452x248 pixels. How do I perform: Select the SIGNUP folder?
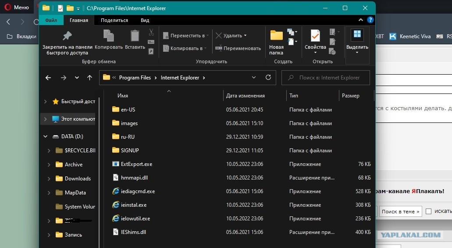click(x=130, y=150)
